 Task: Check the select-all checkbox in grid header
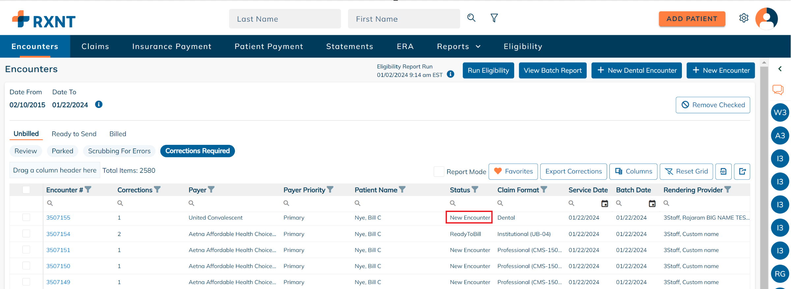tap(26, 190)
